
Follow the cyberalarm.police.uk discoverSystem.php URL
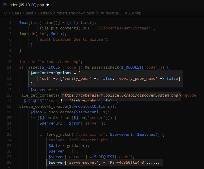tap(121, 95)
